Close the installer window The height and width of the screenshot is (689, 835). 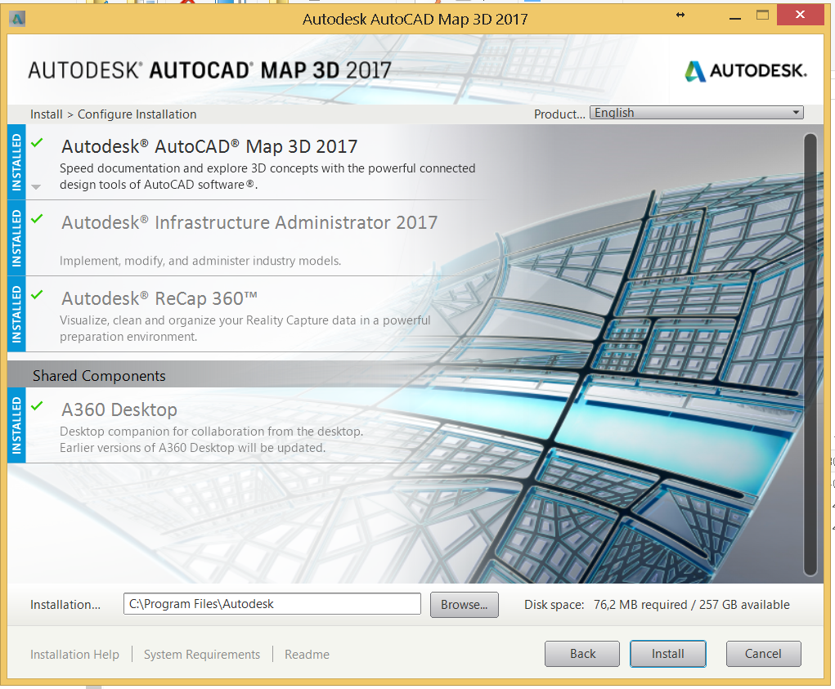tap(800, 15)
